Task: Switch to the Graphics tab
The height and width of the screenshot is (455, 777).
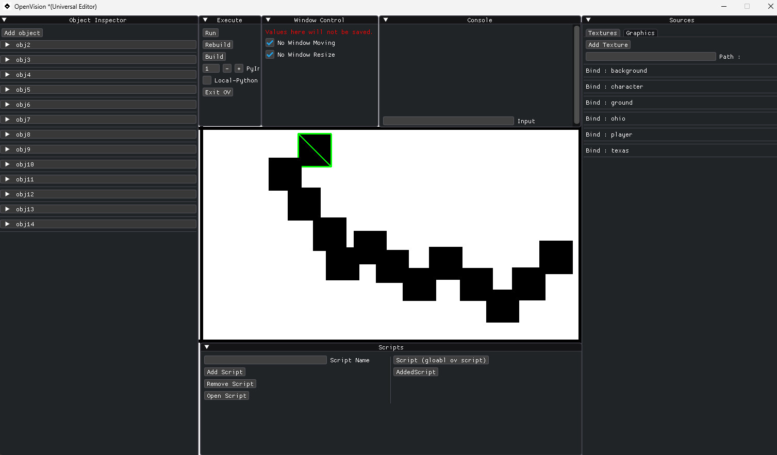Action: (640, 32)
